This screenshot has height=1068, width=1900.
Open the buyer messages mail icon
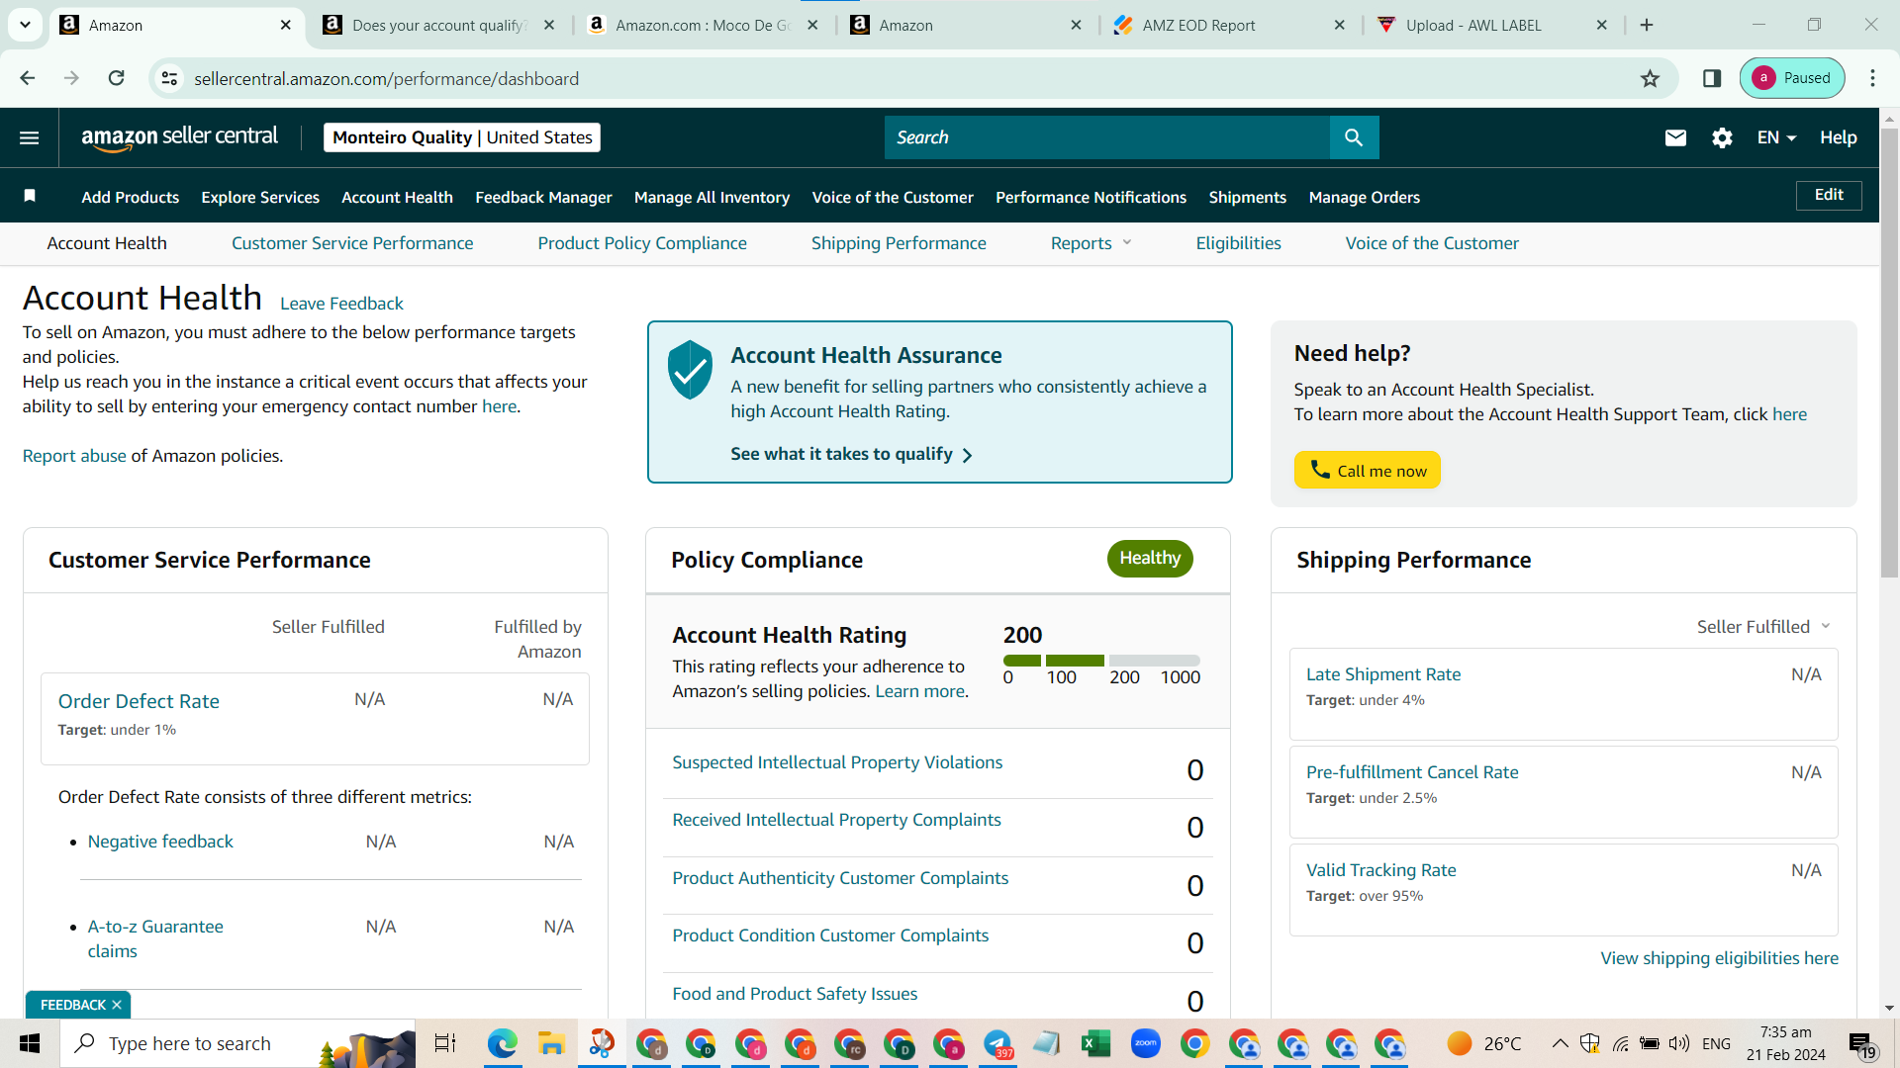tap(1675, 137)
